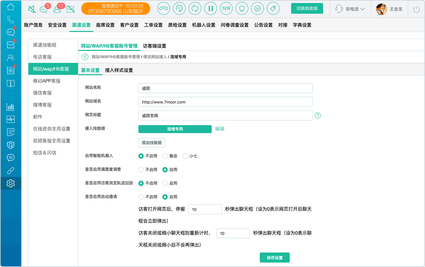Click the 保存设置 button
This screenshot has height=267, width=425.
275,258
